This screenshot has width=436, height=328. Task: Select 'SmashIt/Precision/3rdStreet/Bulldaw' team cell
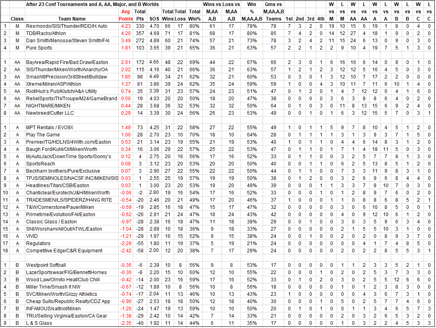coord(72,77)
